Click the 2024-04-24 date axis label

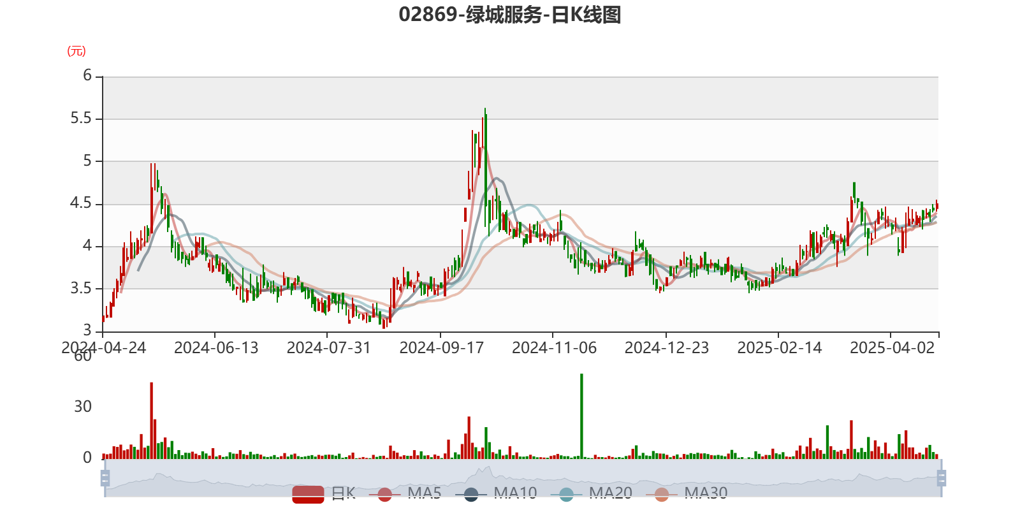coord(103,347)
